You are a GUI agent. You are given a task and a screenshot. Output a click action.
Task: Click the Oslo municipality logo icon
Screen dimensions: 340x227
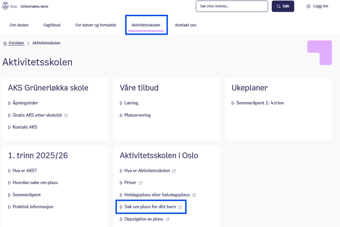pos(5,6)
